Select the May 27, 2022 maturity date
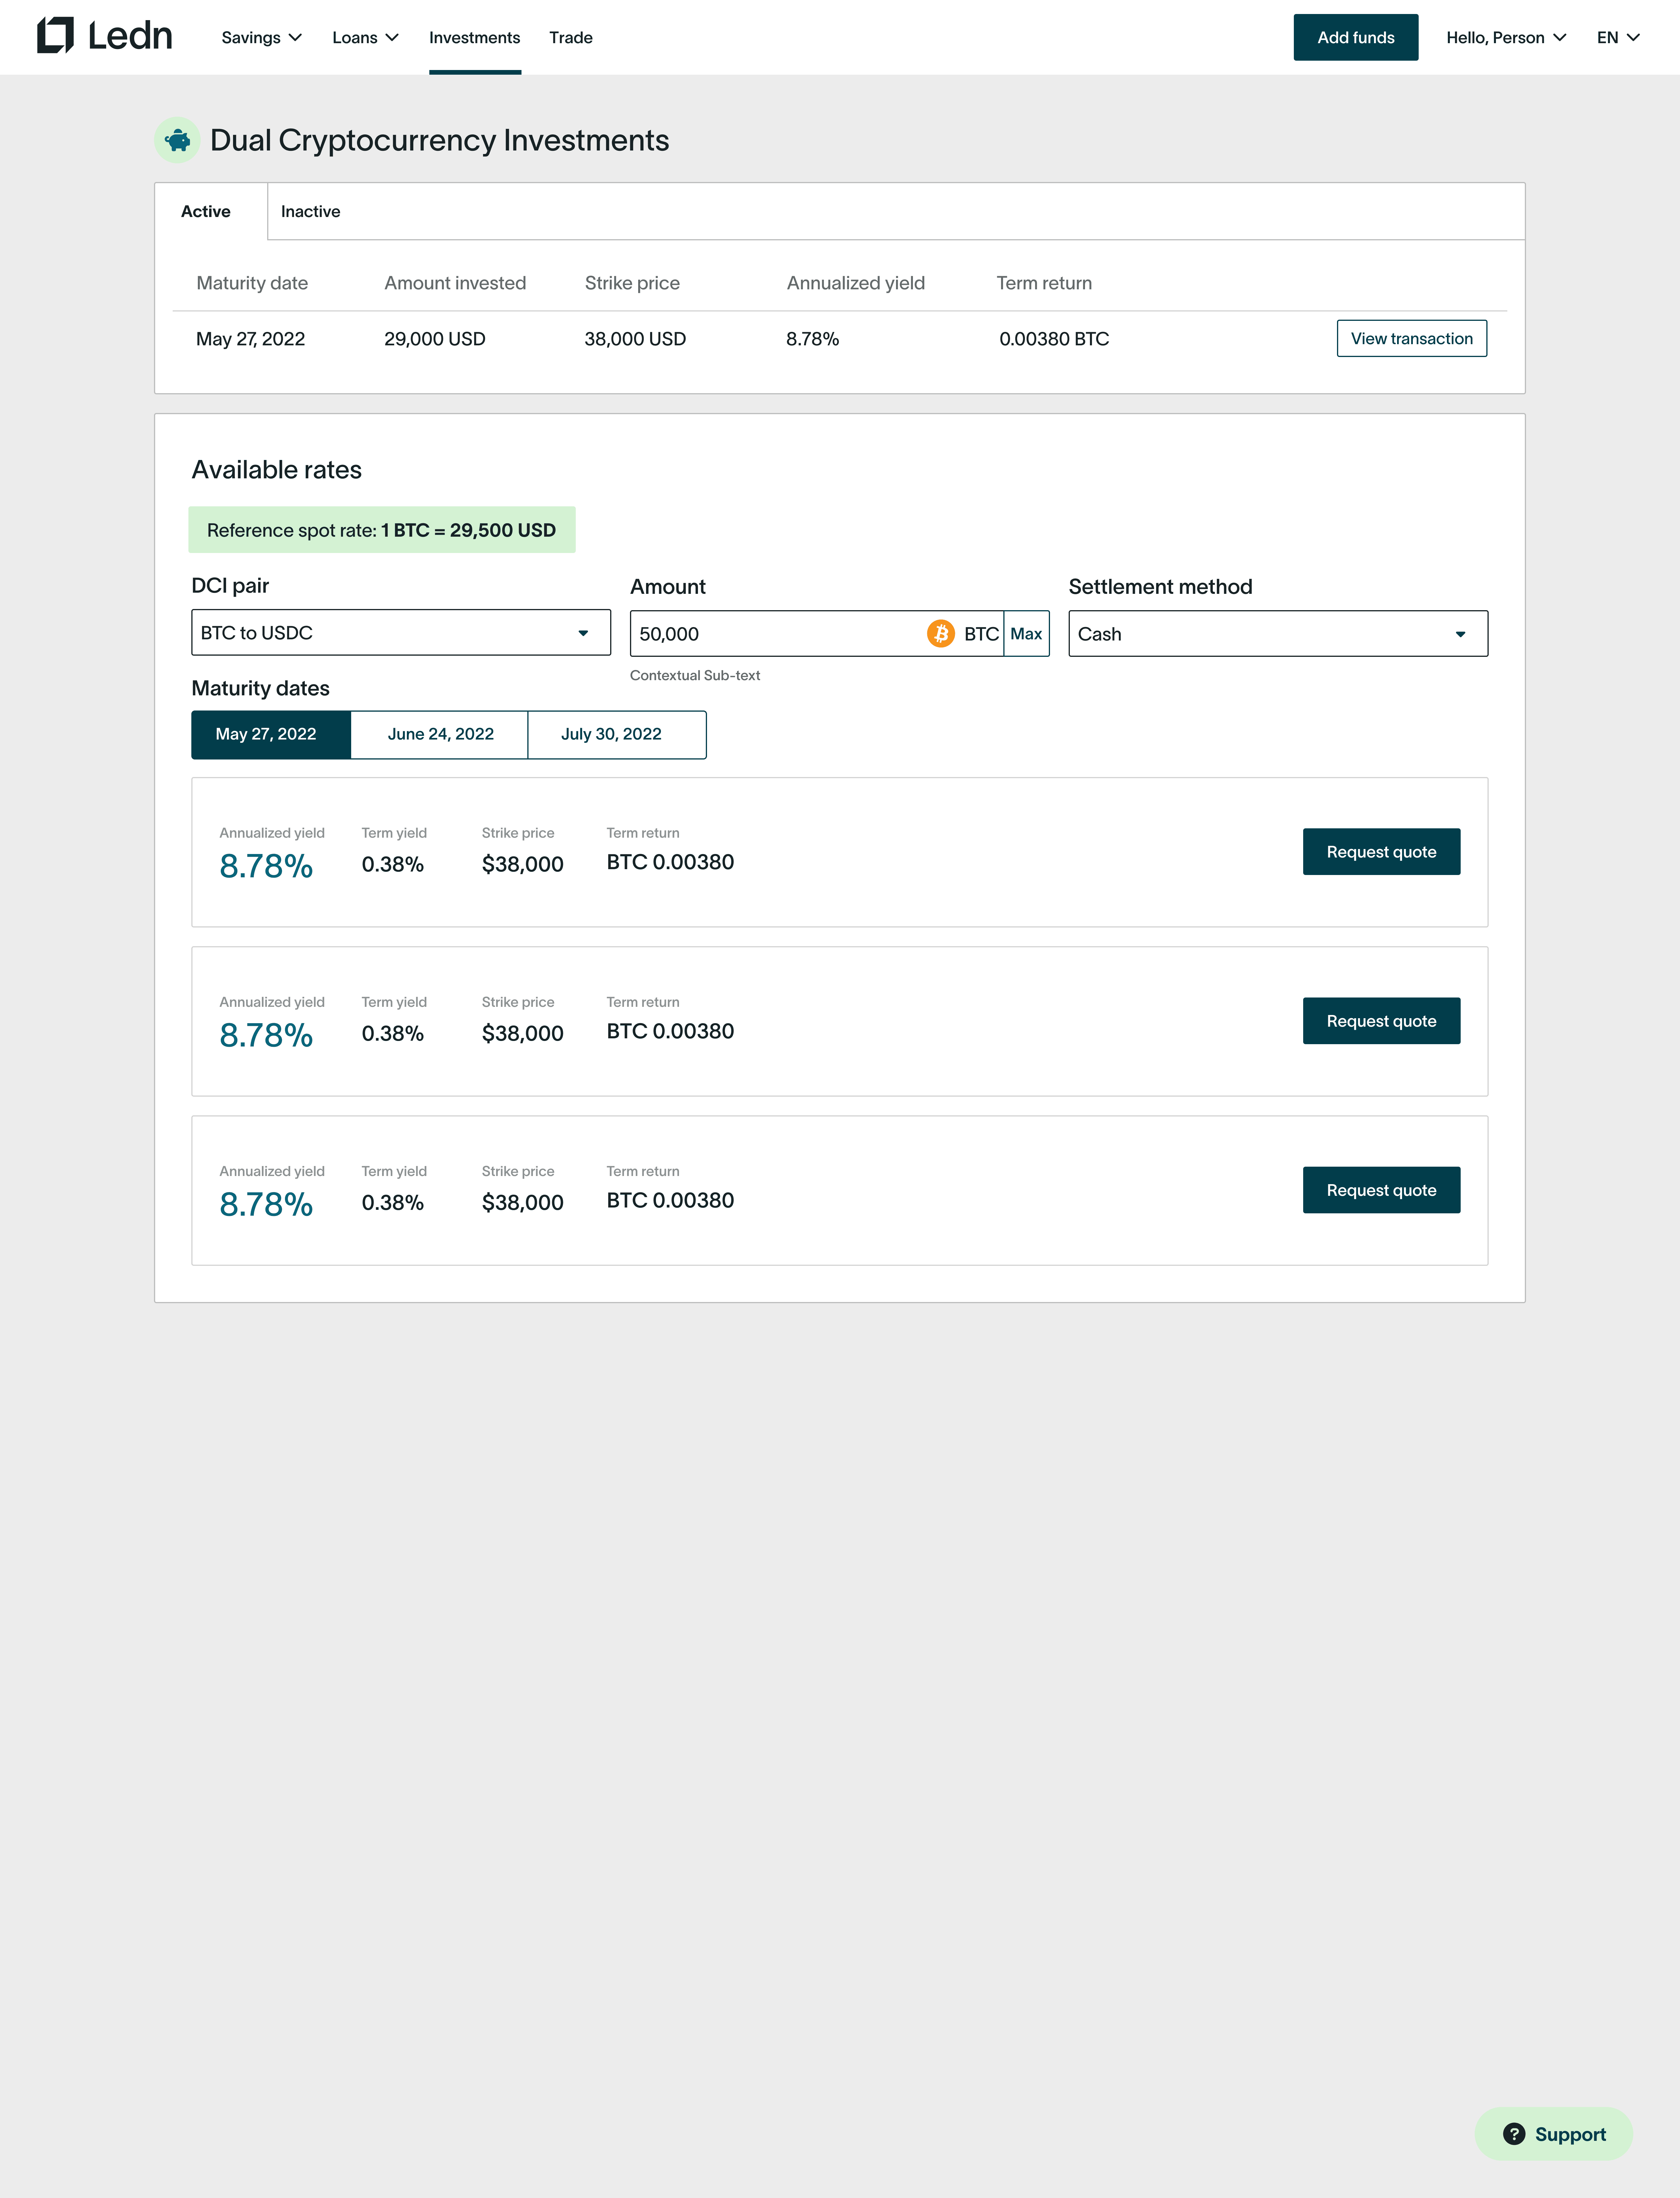Viewport: 1680px width, 2198px height. (x=266, y=734)
